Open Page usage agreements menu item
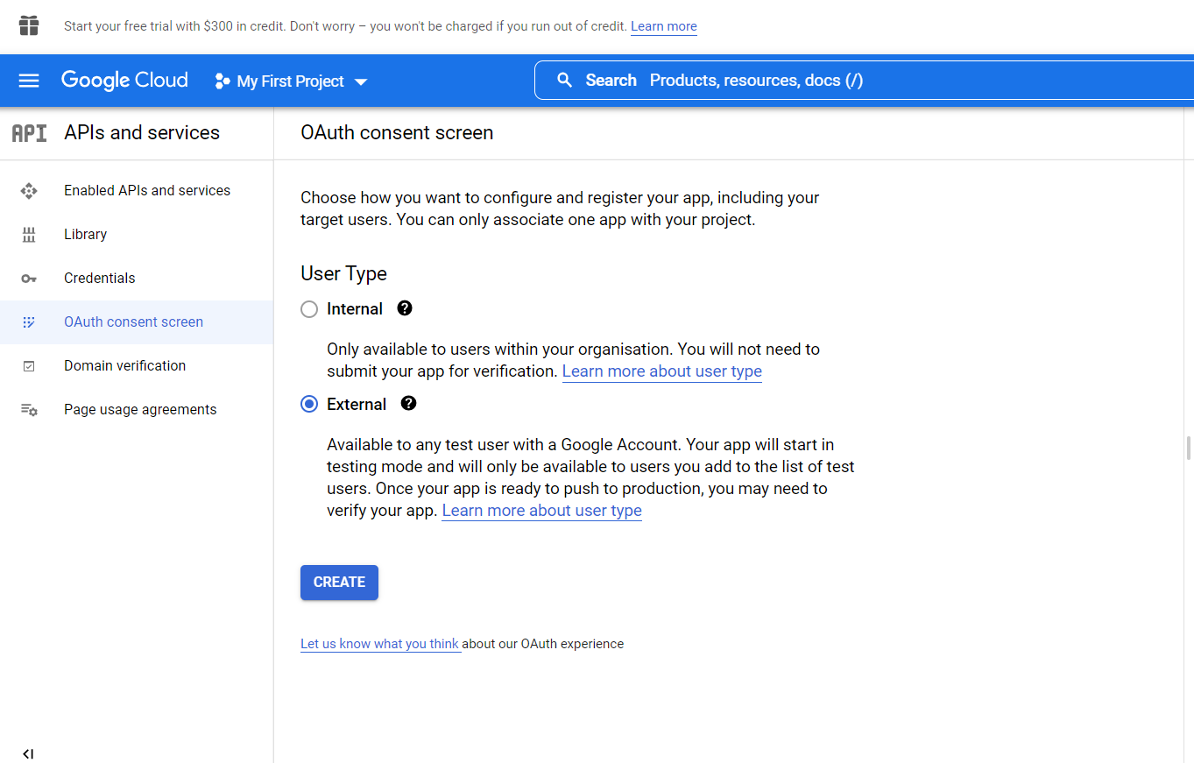The height and width of the screenshot is (763, 1194). click(137, 410)
